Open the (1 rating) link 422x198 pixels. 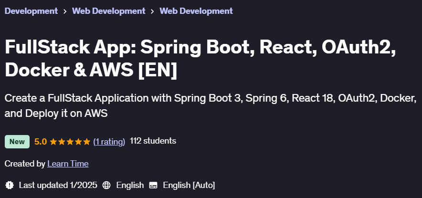[109, 142]
